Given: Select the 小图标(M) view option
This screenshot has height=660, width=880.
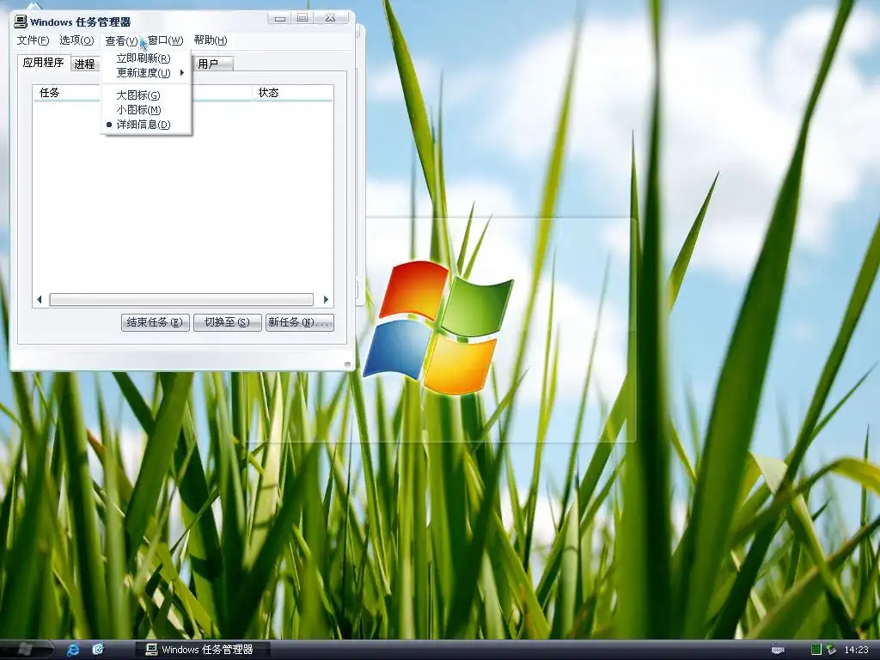Looking at the screenshot, I should [x=146, y=110].
